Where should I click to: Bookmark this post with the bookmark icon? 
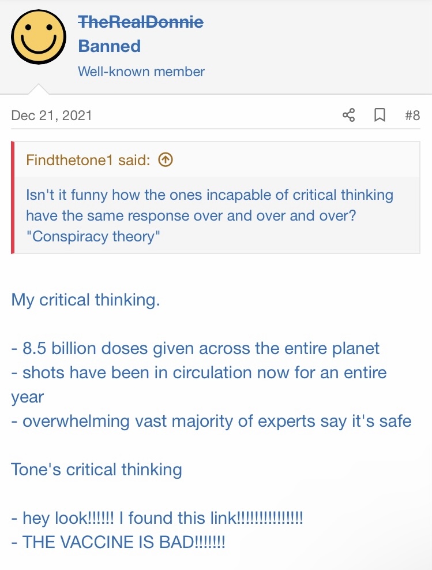[x=380, y=116]
